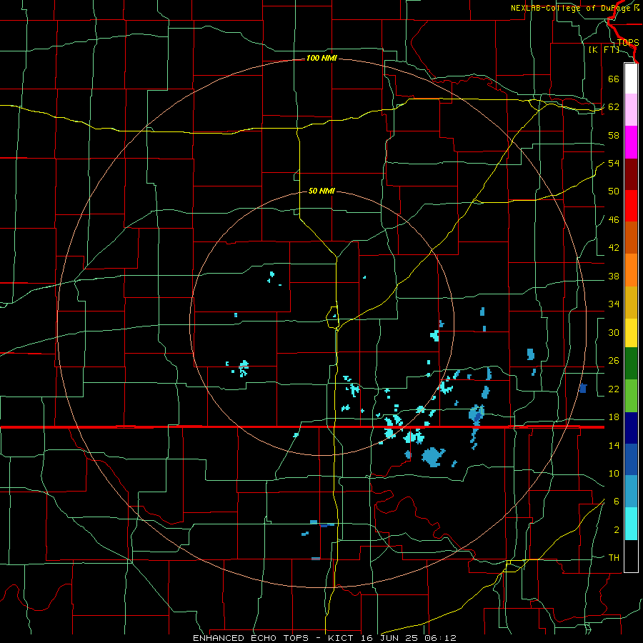643x643 pixels.
Task: Click the "38" scale value
Action: [614, 276]
